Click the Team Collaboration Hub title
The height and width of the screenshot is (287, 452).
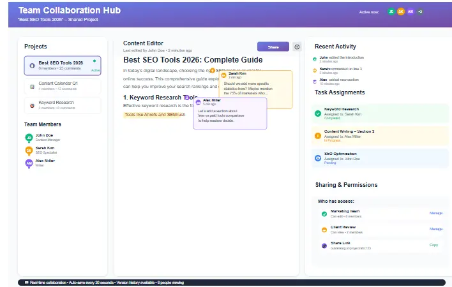pyautogui.click(x=70, y=10)
